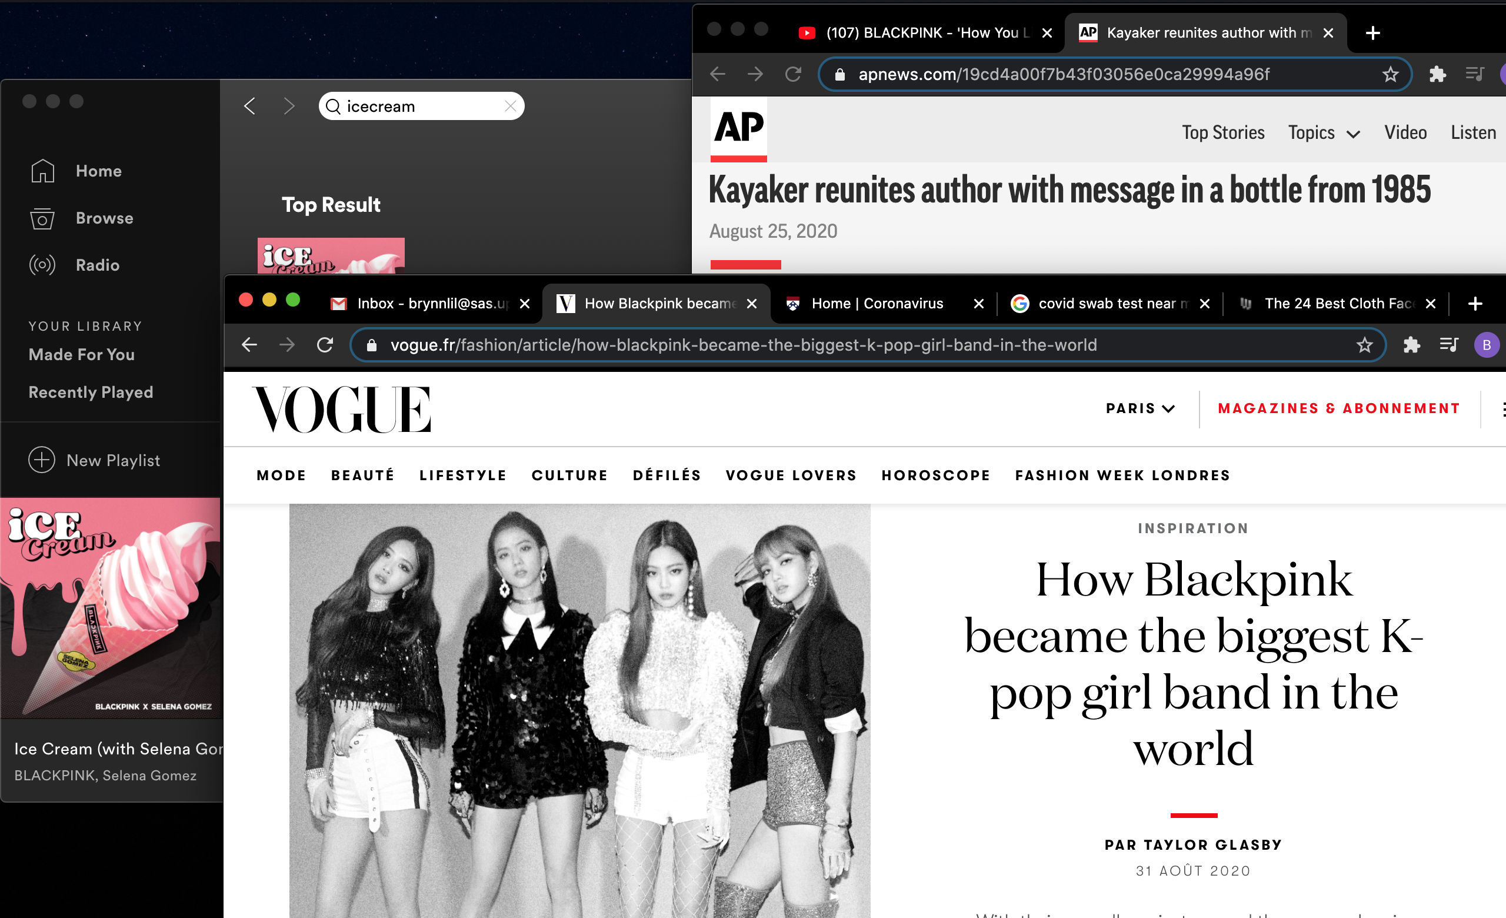1506x918 pixels.
Task: Click the now playing Ice Cream album art
Action: click(111, 607)
